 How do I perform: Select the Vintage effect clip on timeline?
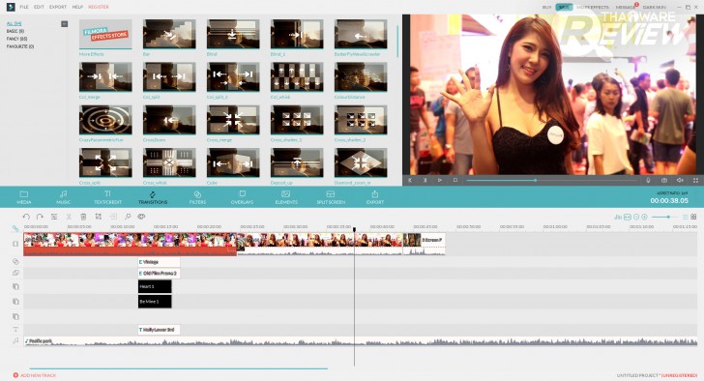point(159,262)
